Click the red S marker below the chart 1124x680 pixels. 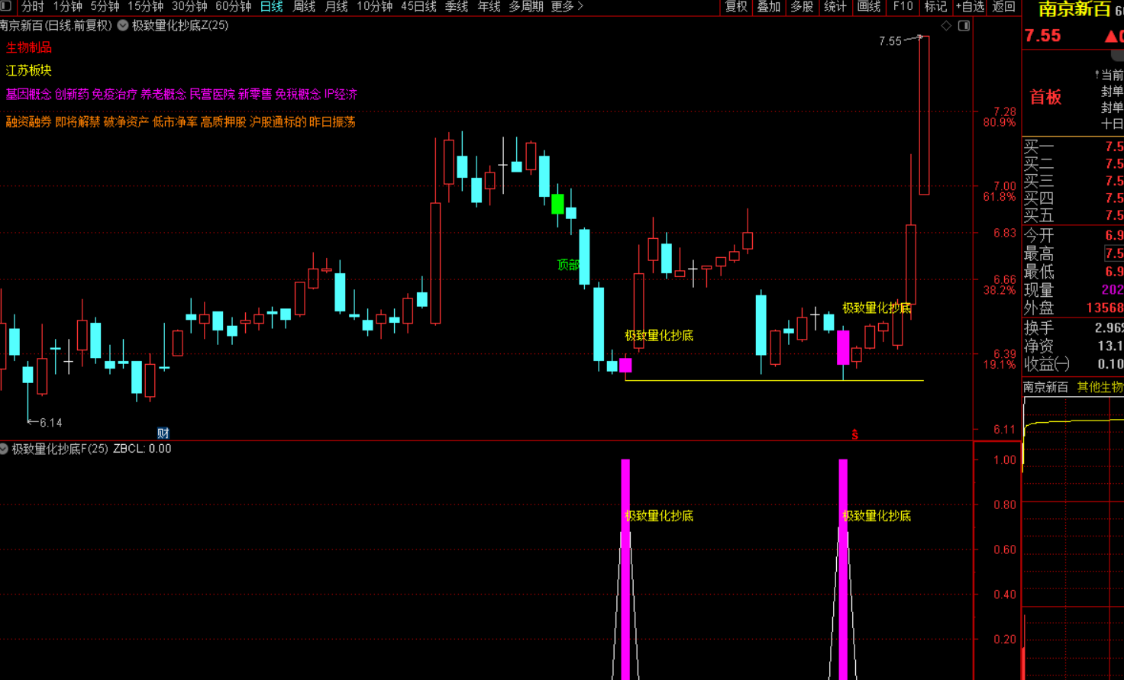click(854, 434)
